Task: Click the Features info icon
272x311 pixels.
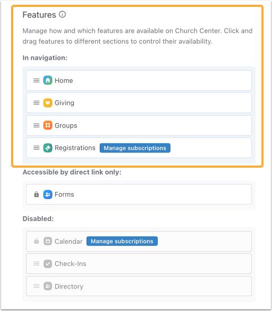Action: coord(62,14)
